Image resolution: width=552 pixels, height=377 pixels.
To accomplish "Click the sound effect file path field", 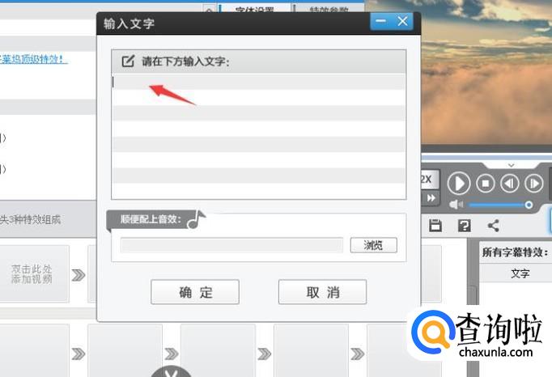I will pos(231,245).
